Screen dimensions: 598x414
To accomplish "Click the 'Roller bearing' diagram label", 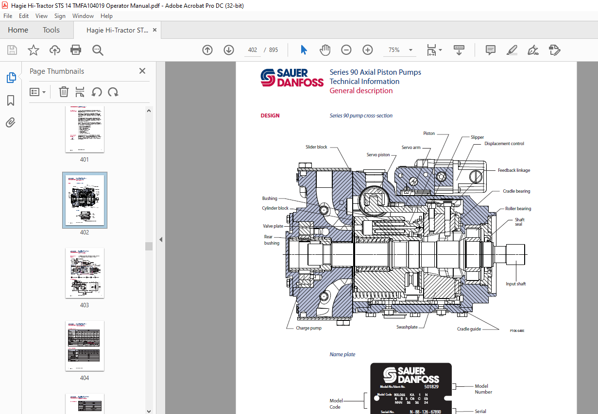I will pos(518,209).
